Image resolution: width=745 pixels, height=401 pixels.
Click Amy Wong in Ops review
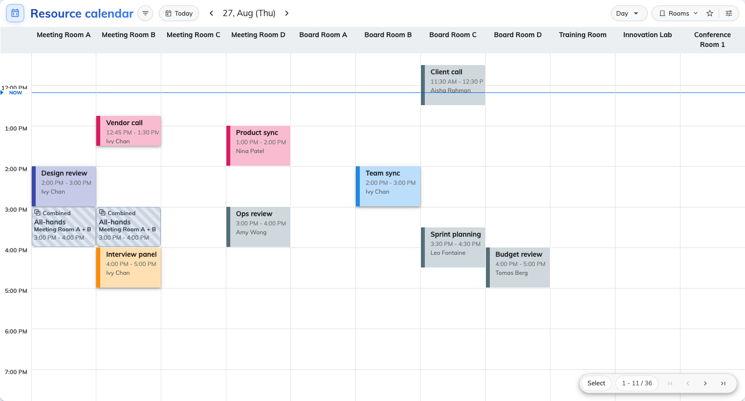point(251,232)
